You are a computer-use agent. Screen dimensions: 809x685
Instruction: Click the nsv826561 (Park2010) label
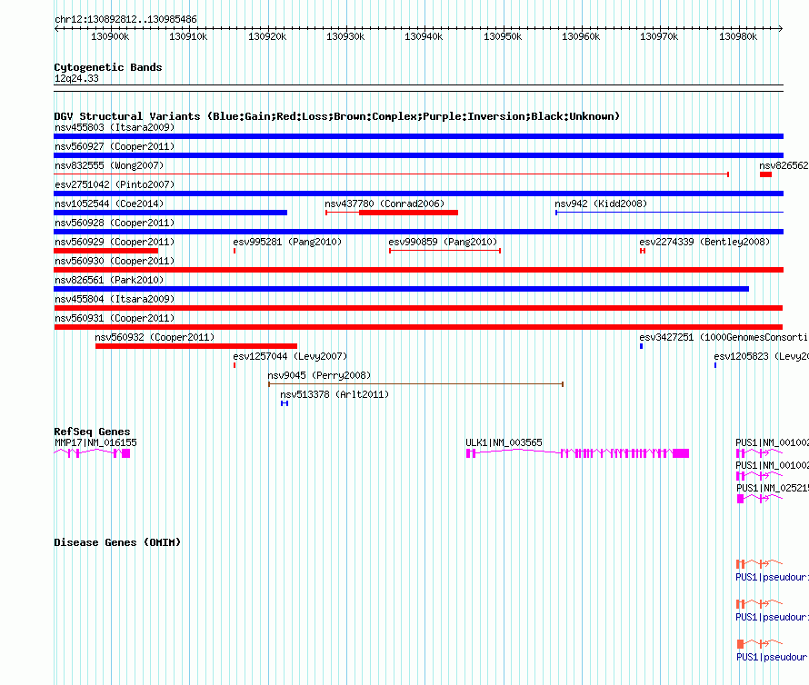pyautogui.click(x=109, y=280)
